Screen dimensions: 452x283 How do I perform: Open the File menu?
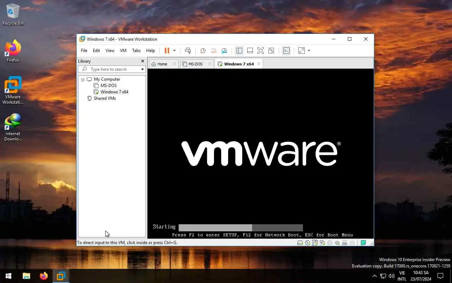84,51
